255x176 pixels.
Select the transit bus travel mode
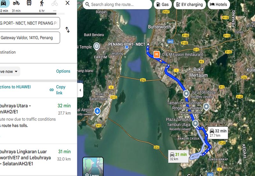29,3
